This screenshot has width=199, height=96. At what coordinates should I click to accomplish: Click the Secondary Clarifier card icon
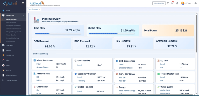76,74
